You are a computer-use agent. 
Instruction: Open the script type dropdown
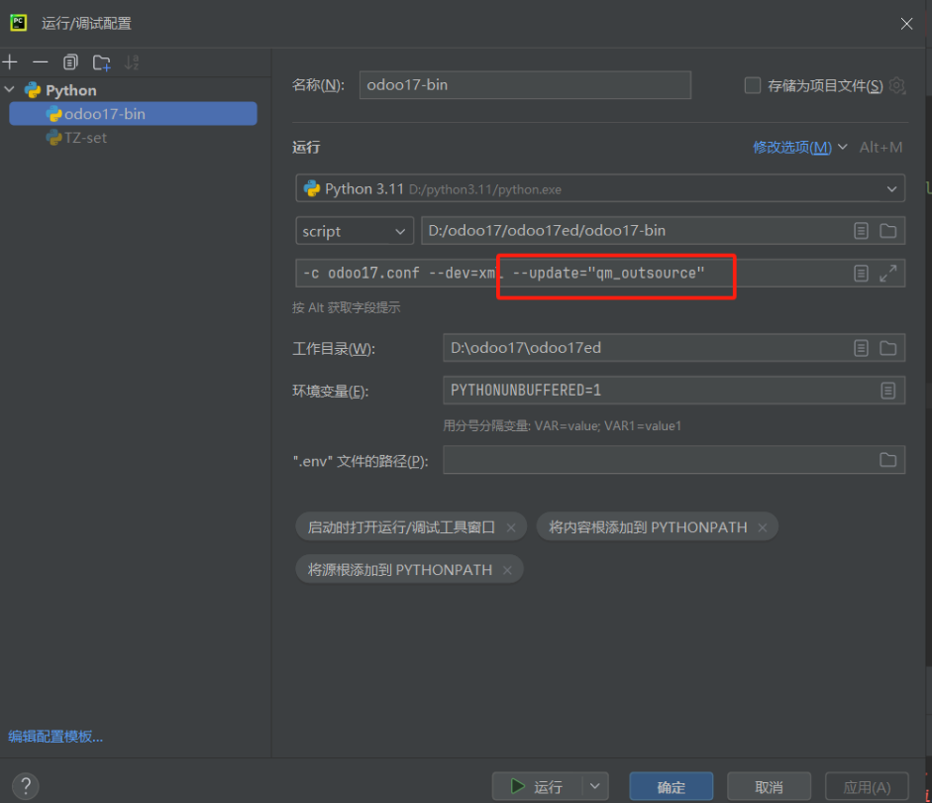coord(355,231)
